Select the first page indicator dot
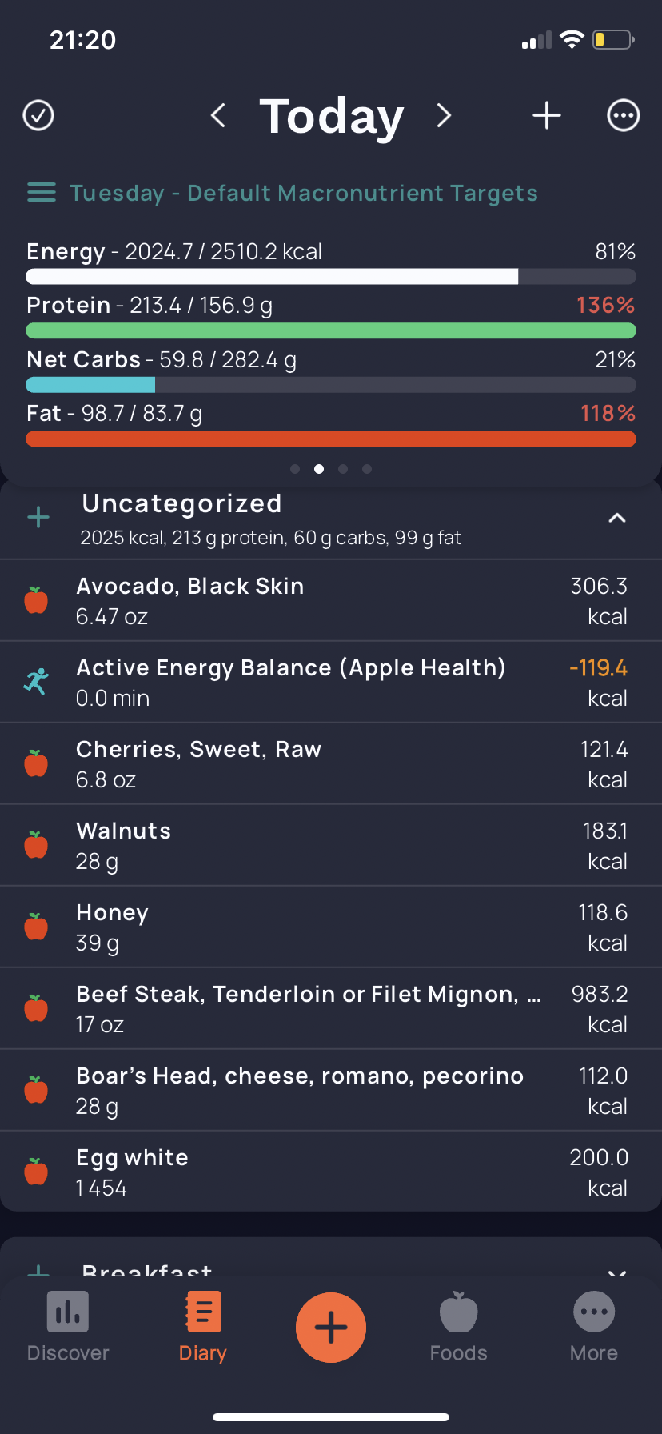The width and height of the screenshot is (662, 1434). [295, 469]
